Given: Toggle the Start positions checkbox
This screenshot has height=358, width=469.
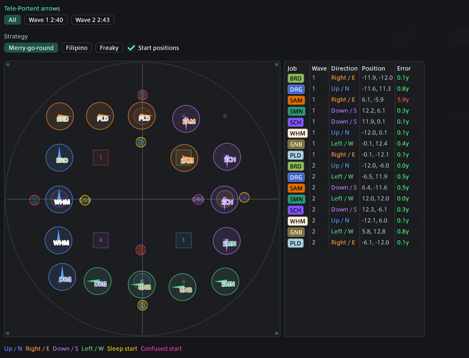Looking at the screenshot, I should [x=131, y=48].
